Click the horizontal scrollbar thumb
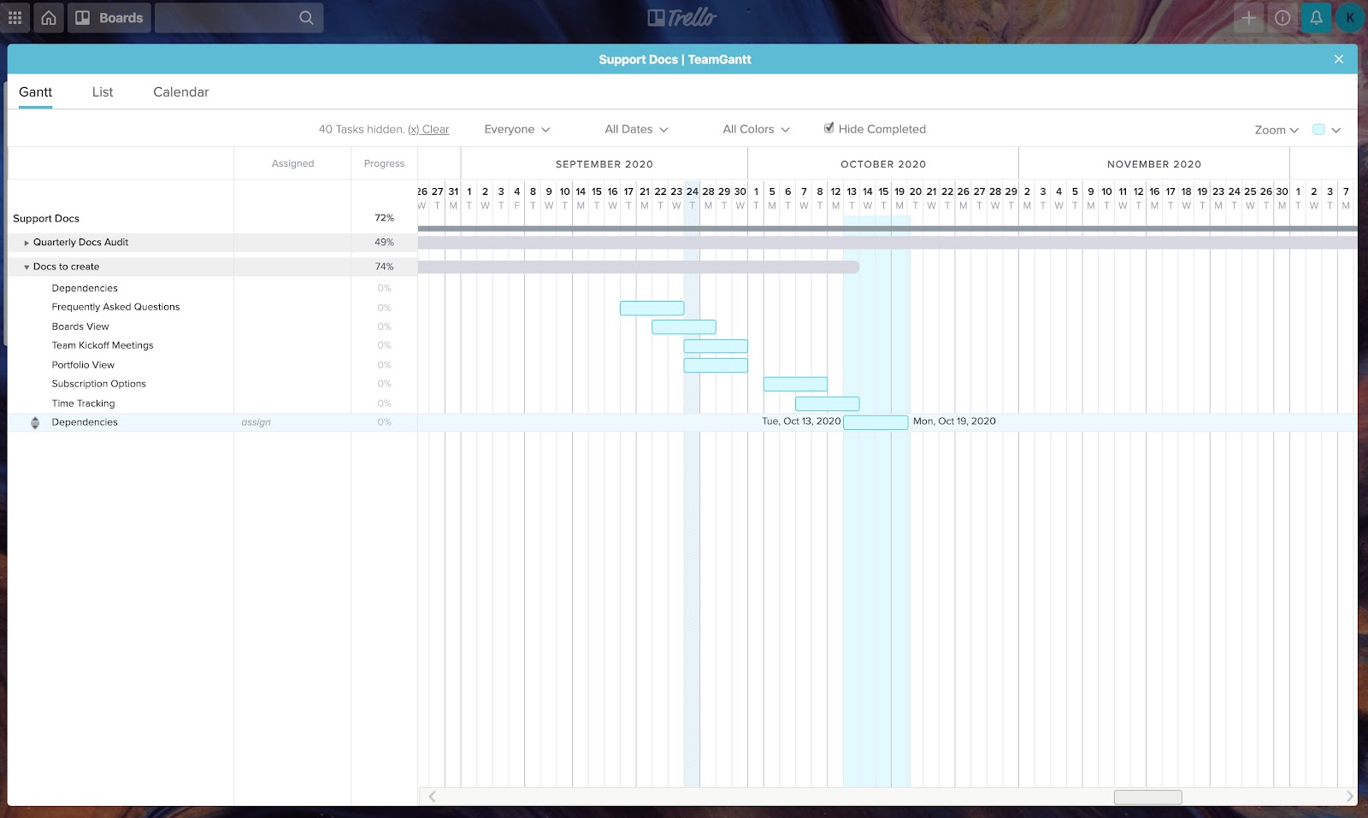1368x818 pixels. coord(1147,797)
